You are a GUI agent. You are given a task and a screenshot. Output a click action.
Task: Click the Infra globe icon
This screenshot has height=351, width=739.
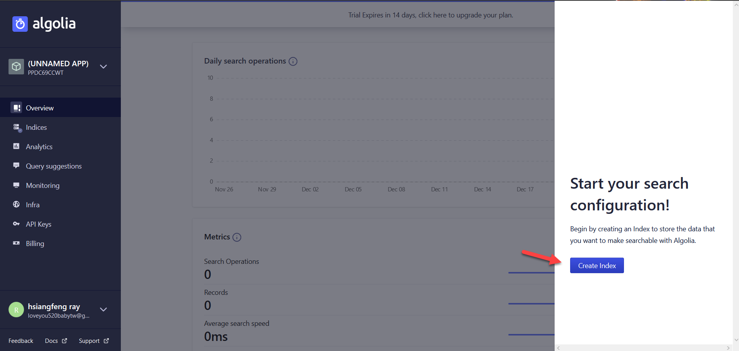(x=16, y=204)
